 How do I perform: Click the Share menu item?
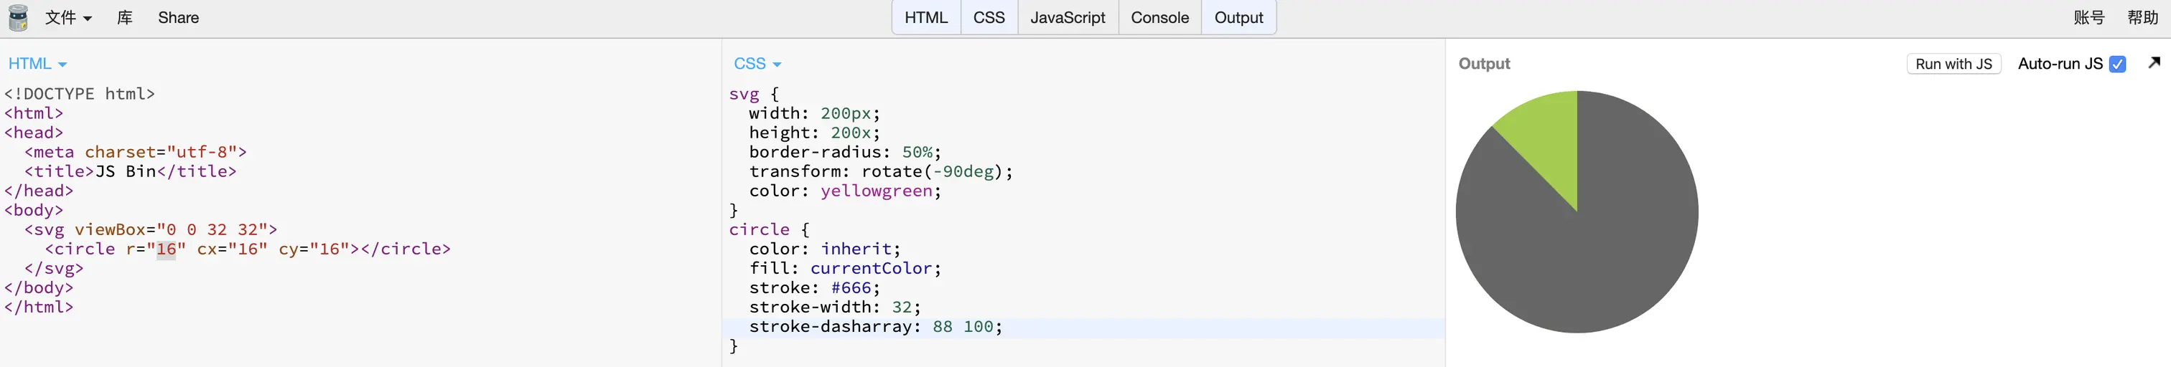tap(179, 18)
